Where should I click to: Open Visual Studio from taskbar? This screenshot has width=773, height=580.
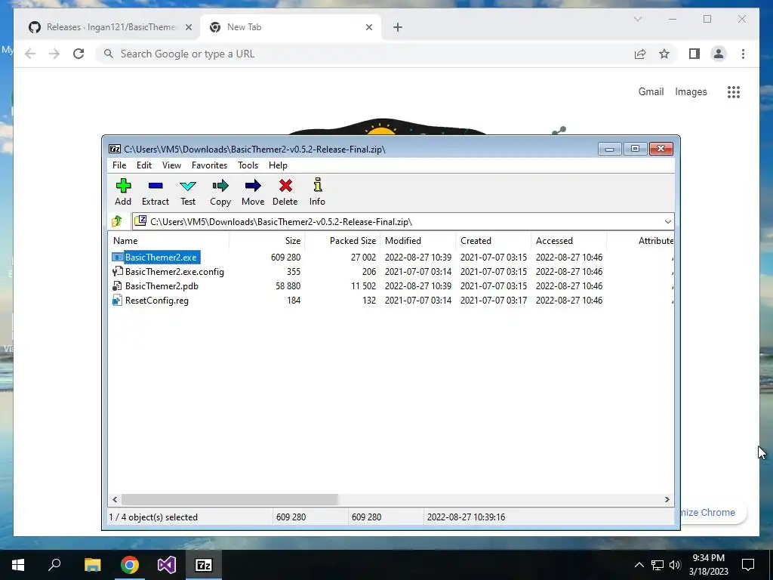tap(167, 565)
